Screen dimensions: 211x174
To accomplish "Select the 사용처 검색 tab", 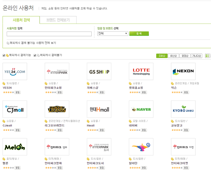I will [x=21, y=20].
